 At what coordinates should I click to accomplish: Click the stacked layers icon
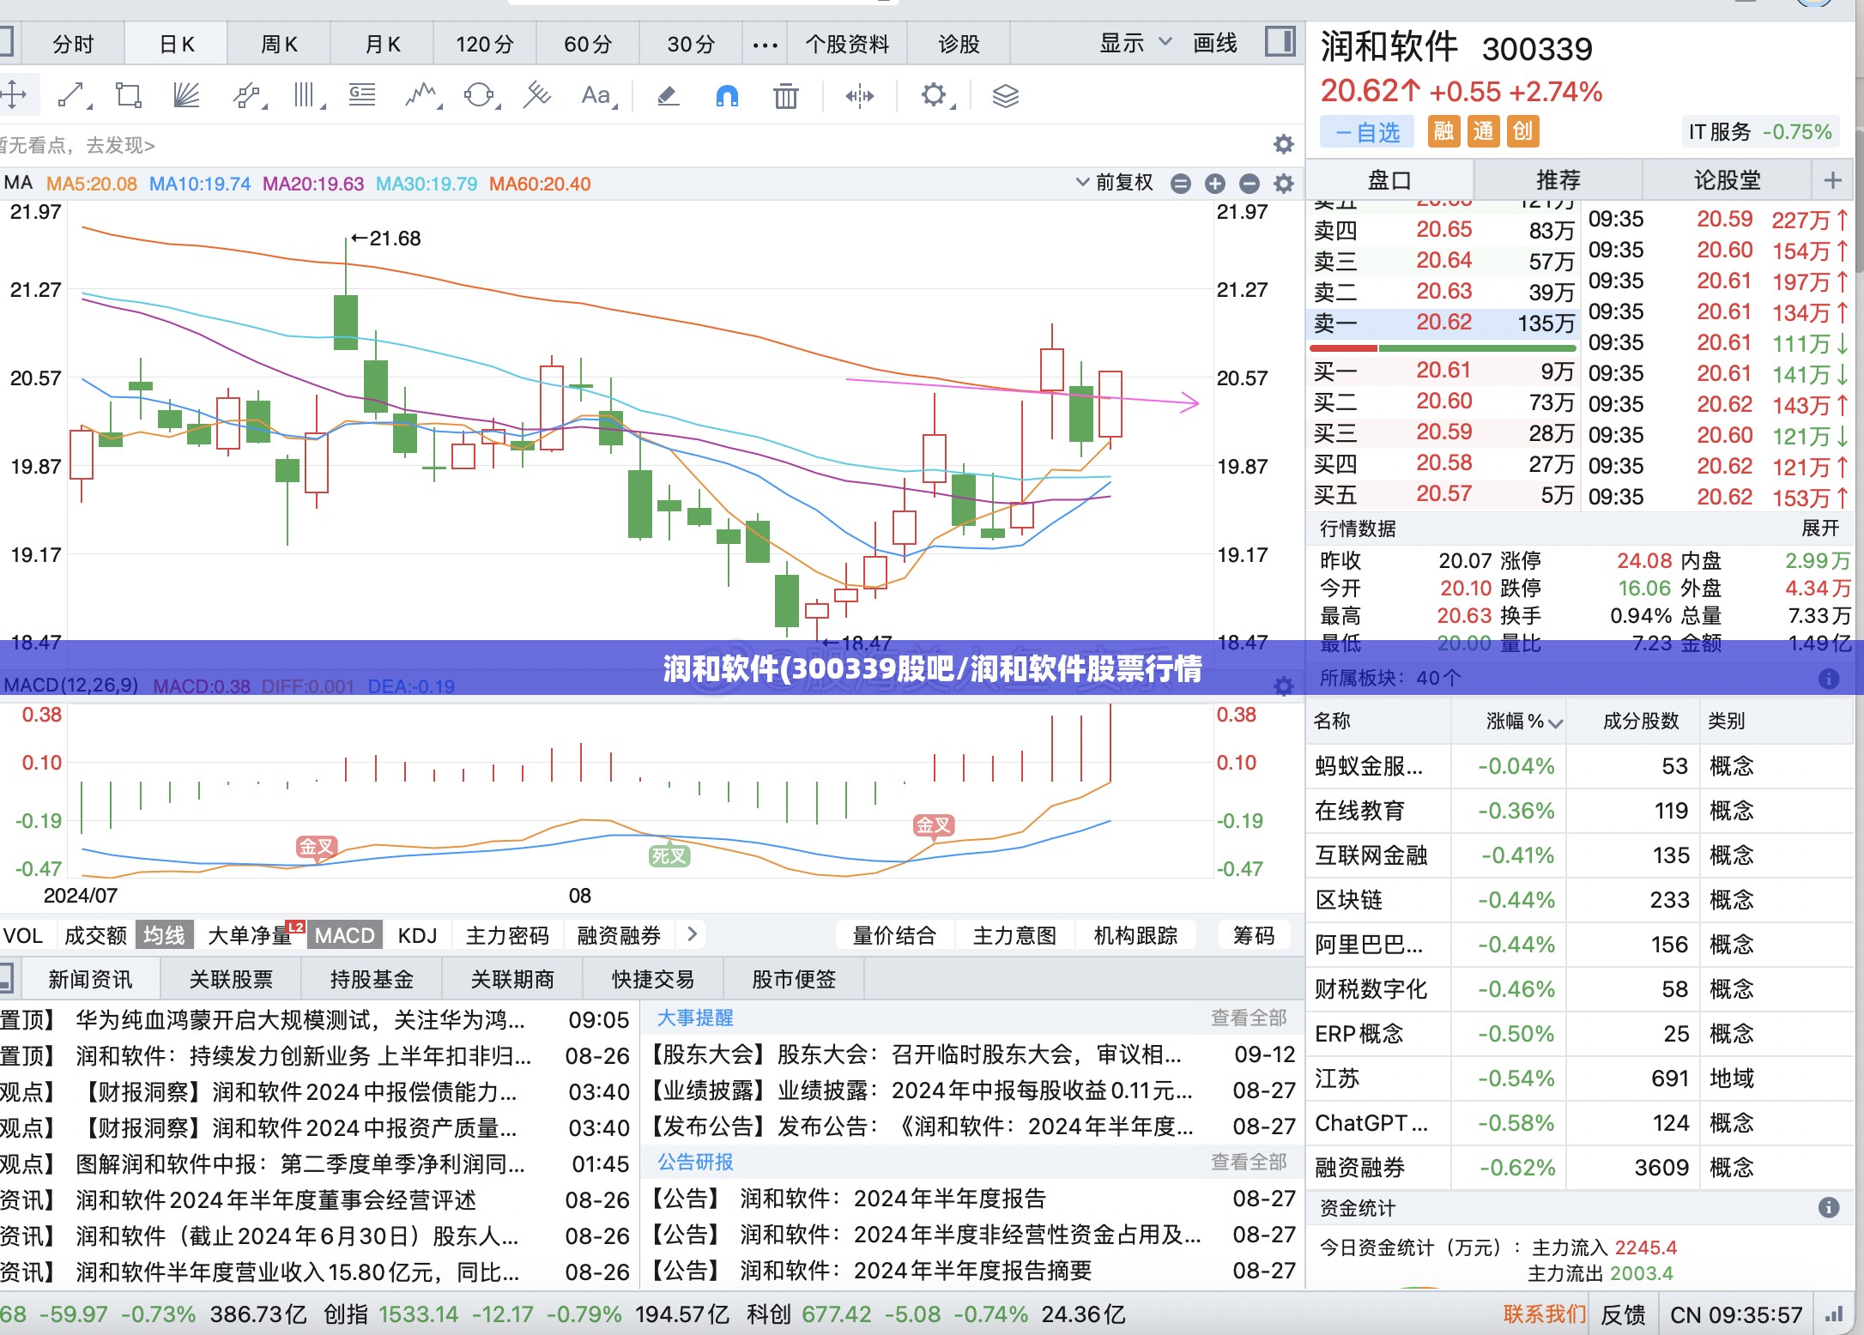1005,96
